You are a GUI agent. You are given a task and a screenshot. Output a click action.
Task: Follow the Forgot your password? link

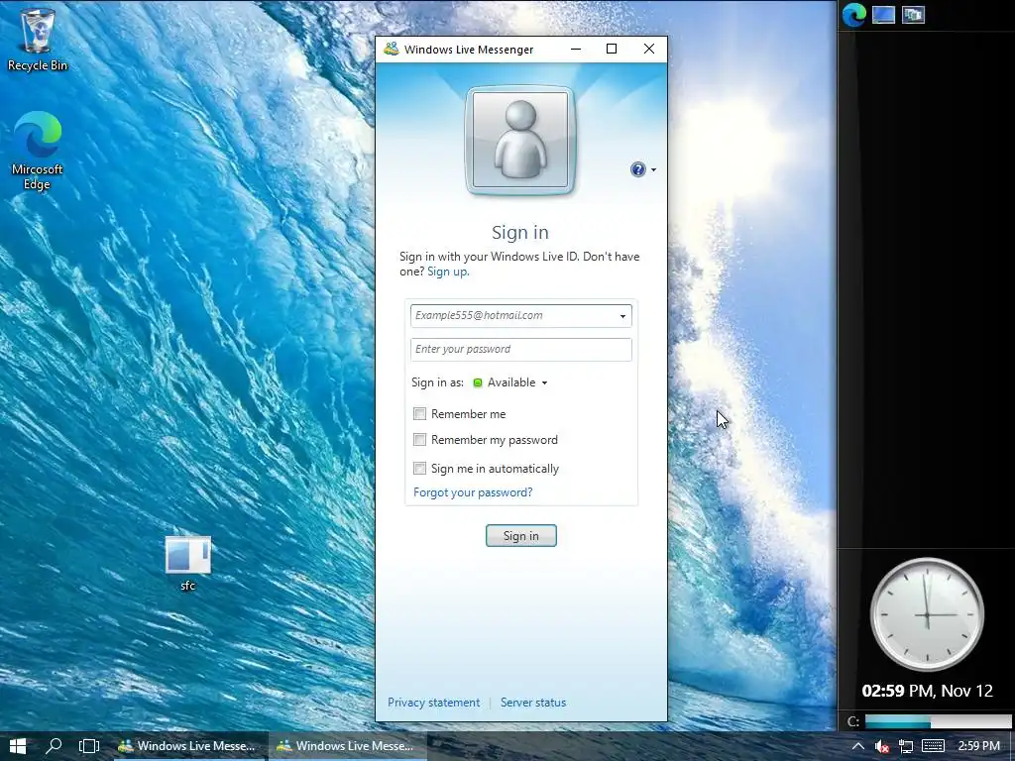(x=473, y=492)
